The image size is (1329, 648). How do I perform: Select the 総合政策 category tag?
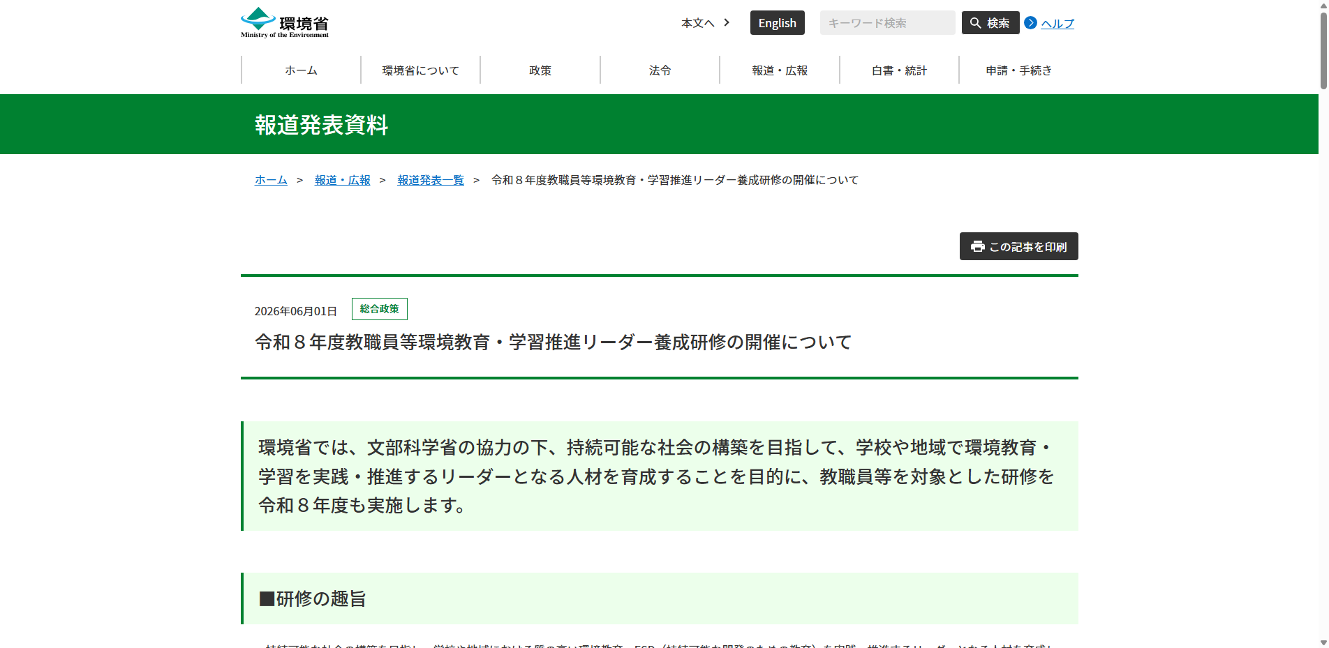tap(380, 309)
